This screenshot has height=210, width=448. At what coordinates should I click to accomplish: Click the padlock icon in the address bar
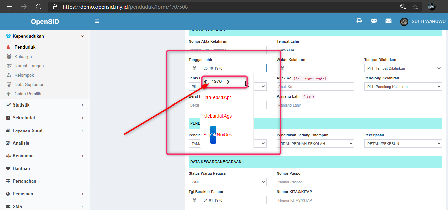[x=55, y=7]
